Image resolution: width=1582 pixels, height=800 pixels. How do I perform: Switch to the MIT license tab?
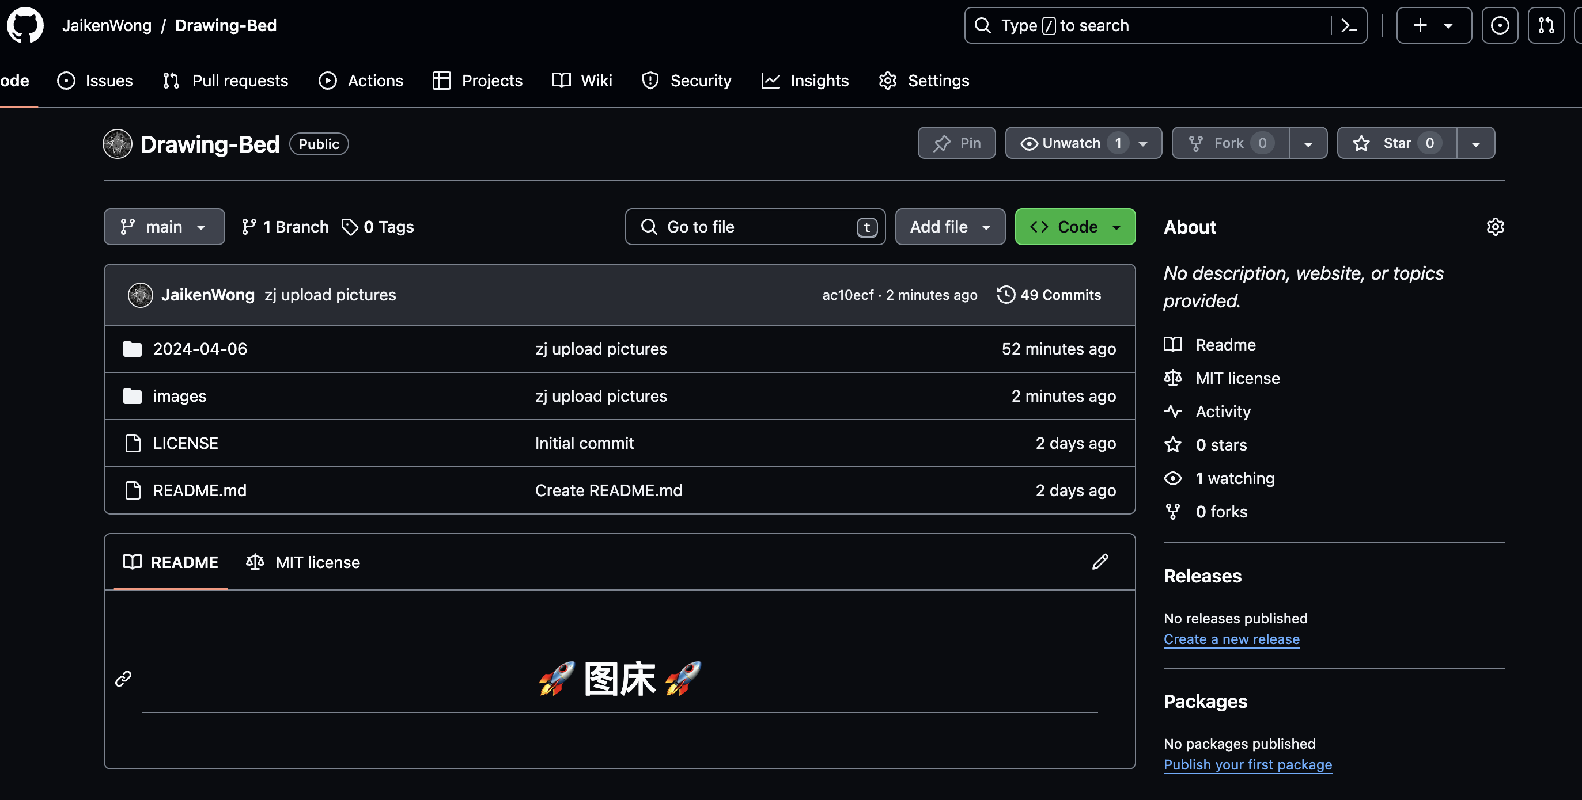pos(303,562)
